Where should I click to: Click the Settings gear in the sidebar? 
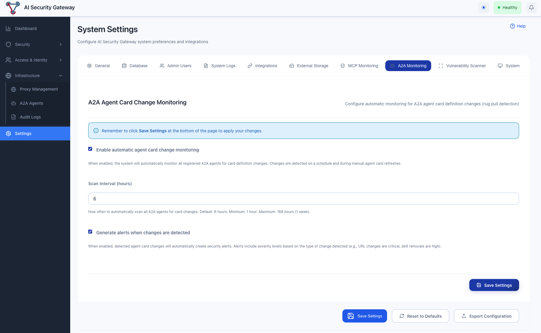(x=8, y=133)
